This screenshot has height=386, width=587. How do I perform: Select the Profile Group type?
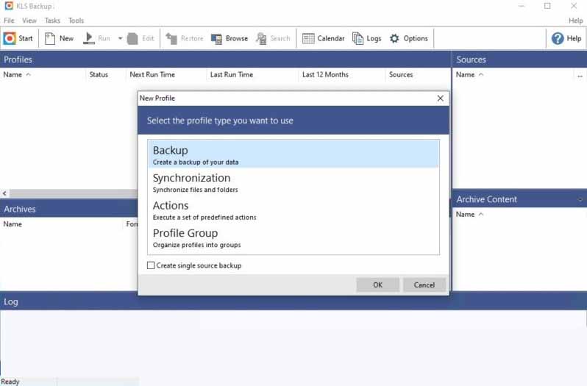[293, 237]
